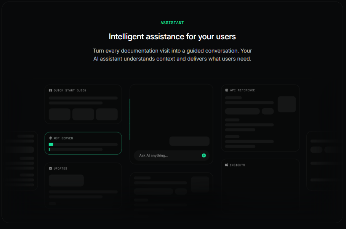Click the book icon on Quick Start Guide
This screenshot has width=346, height=229.
pos(51,90)
